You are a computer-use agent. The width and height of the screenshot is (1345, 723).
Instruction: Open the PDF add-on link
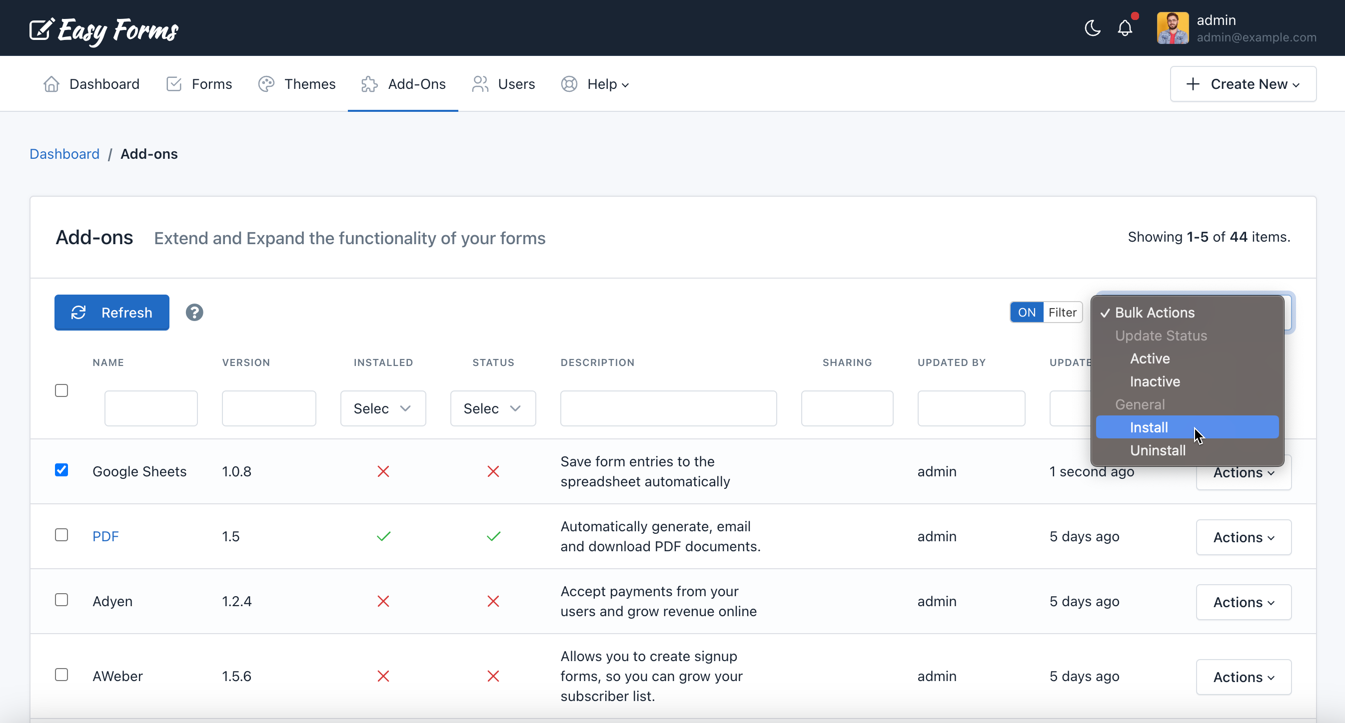click(x=105, y=536)
